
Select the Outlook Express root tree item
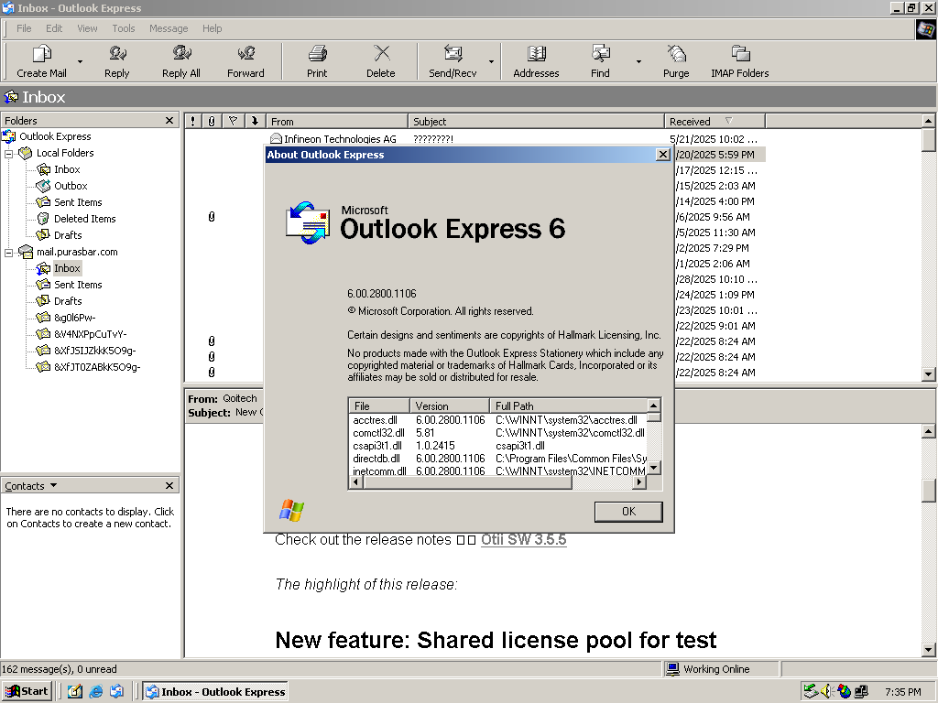(55, 136)
